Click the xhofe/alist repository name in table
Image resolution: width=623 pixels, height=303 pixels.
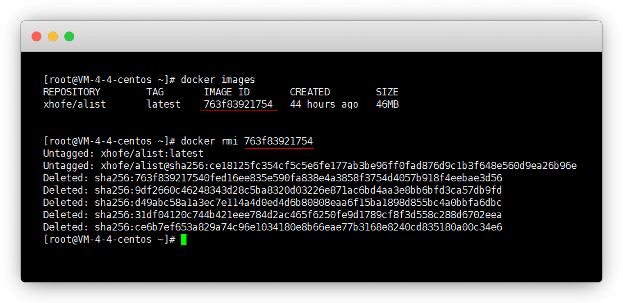pos(75,104)
